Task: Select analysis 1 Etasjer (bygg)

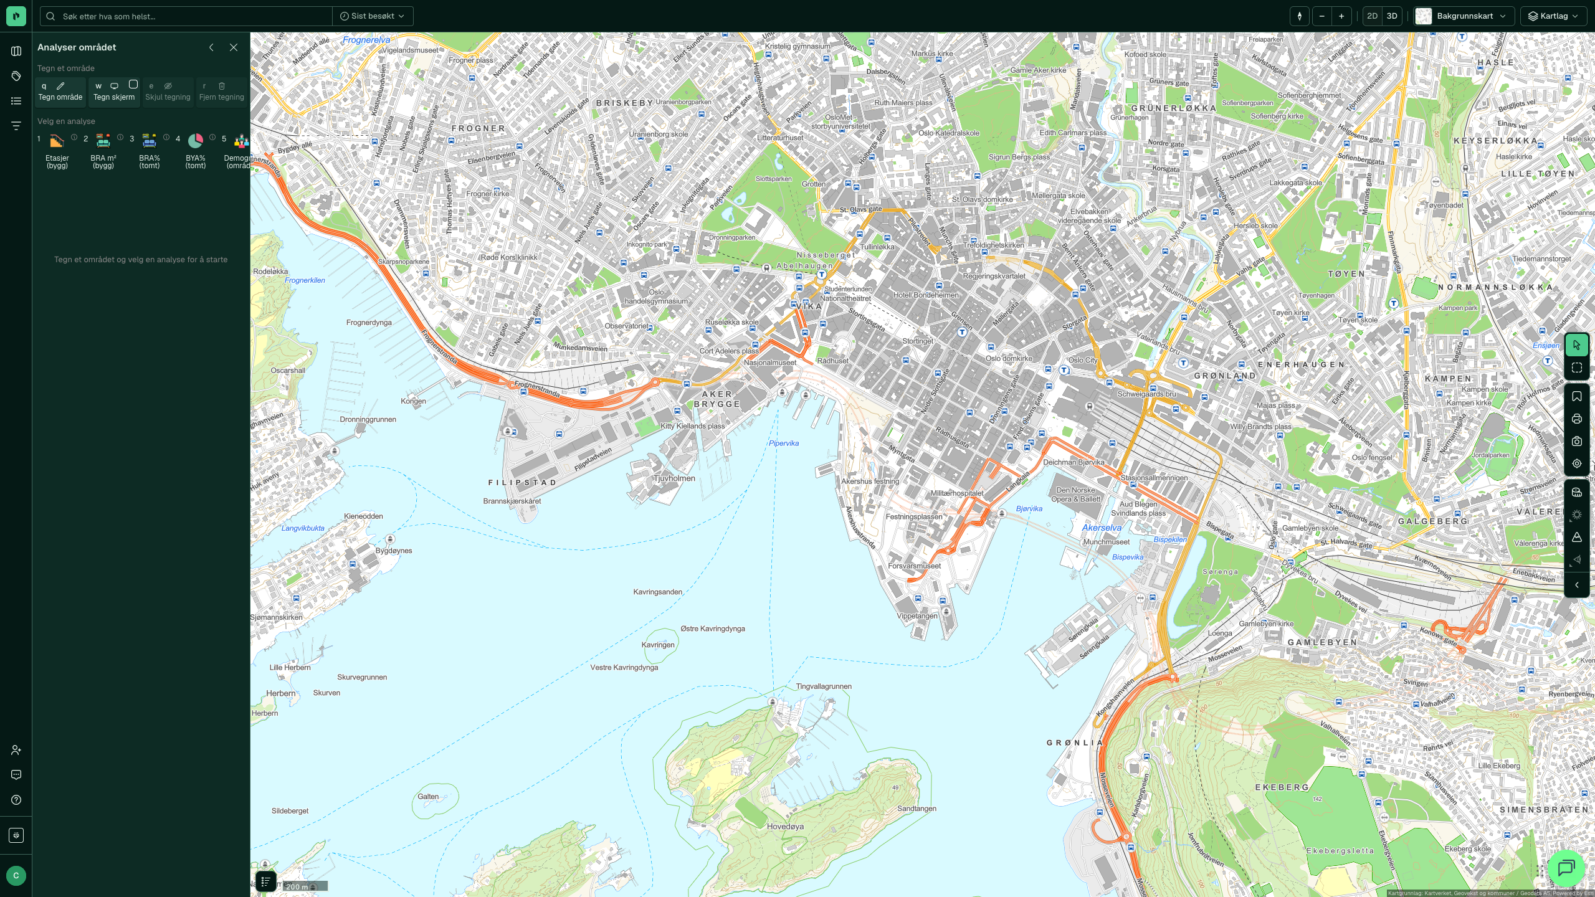Action: click(x=57, y=151)
